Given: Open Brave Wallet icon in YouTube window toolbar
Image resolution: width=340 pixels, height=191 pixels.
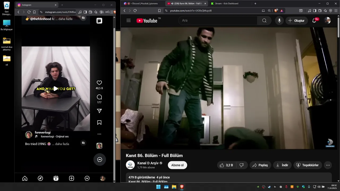Looking at the screenshot, I should 320,11.
